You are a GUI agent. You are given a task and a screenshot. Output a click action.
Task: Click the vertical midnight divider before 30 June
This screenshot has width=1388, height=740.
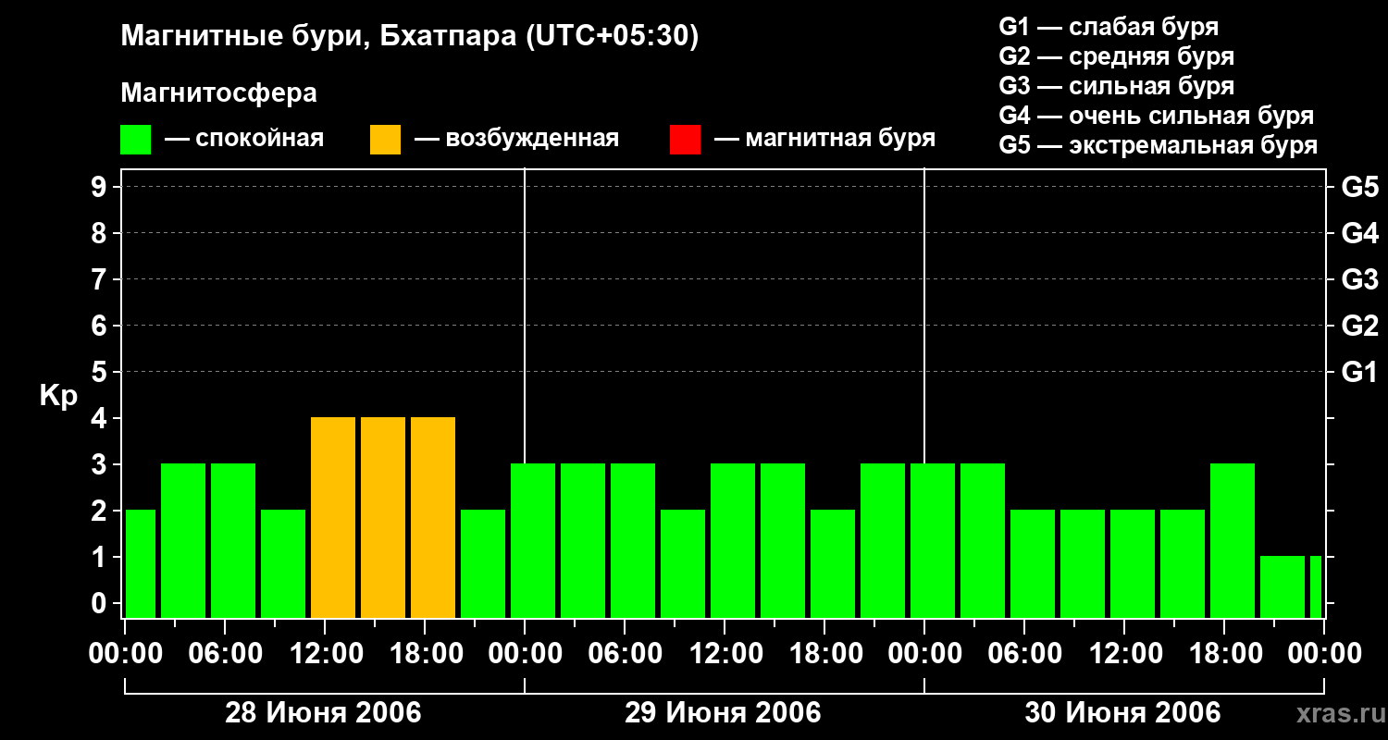pyautogui.click(x=924, y=393)
